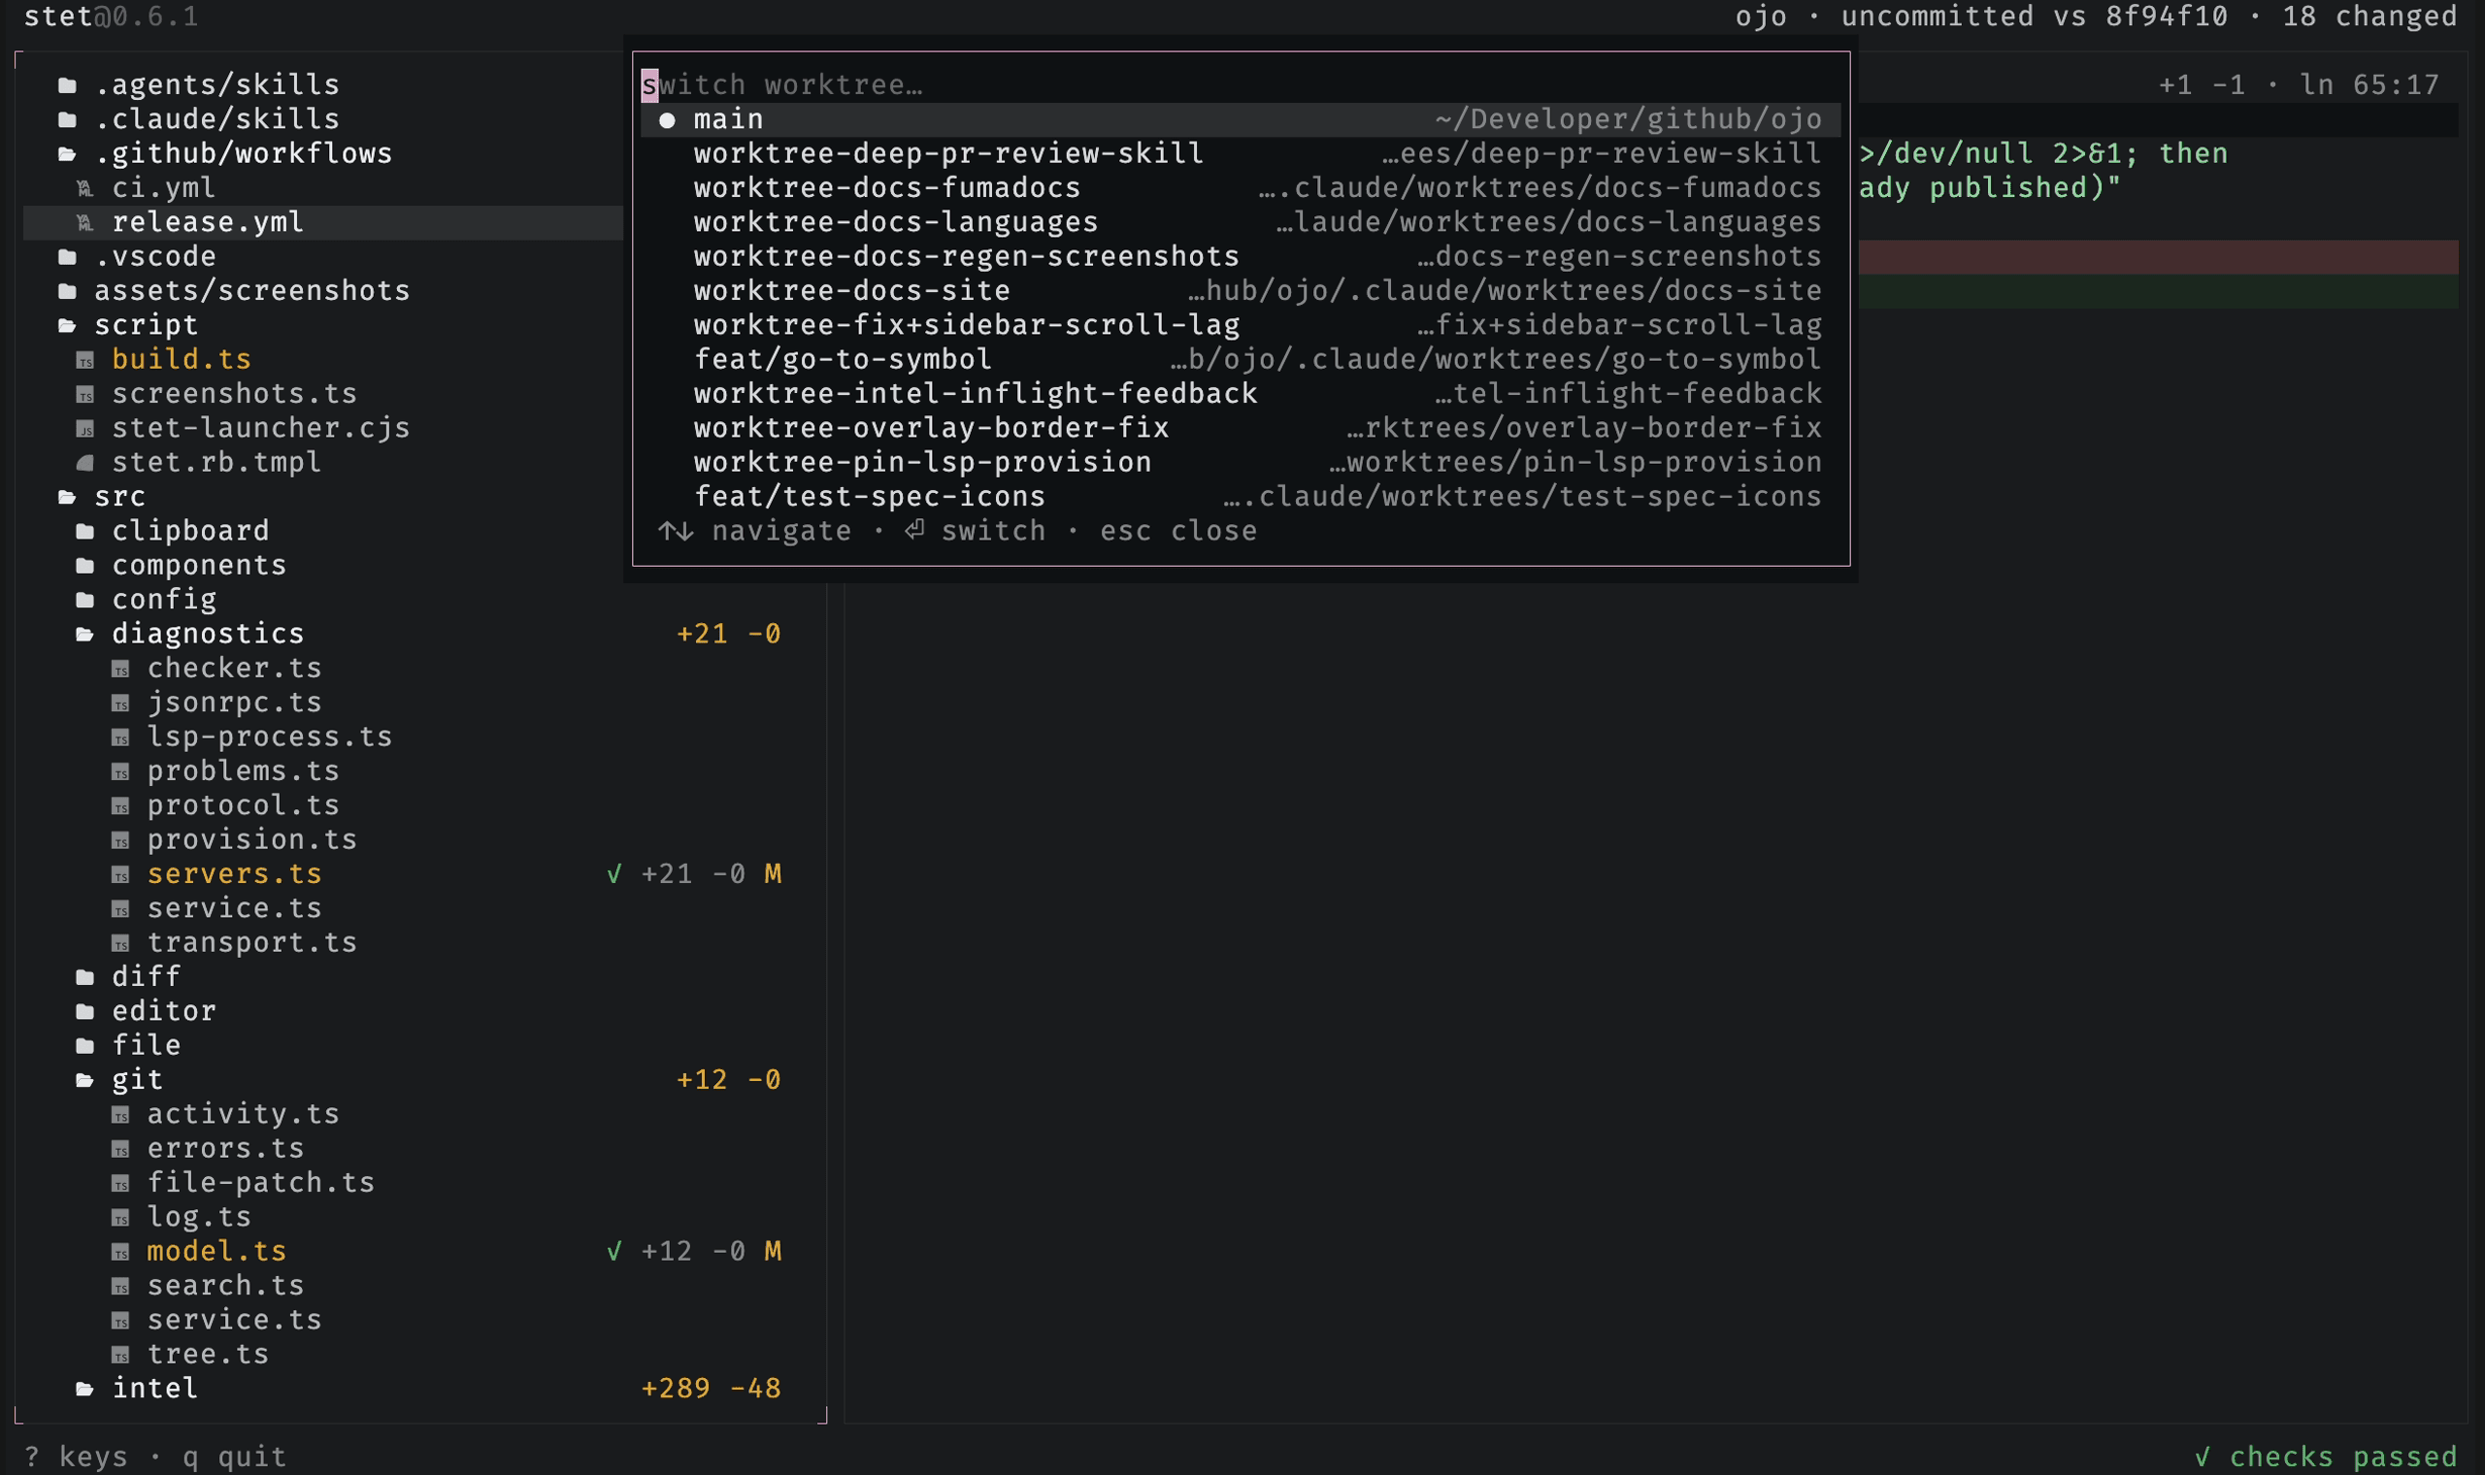
Task: Choose worktree-overlay-border-fix
Action: click(x=1241, y=428)
